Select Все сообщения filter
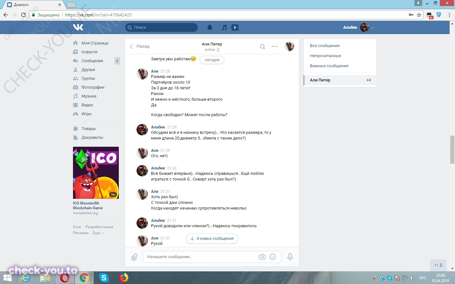This screenshot has width=455, height=284. pos(325,46)
